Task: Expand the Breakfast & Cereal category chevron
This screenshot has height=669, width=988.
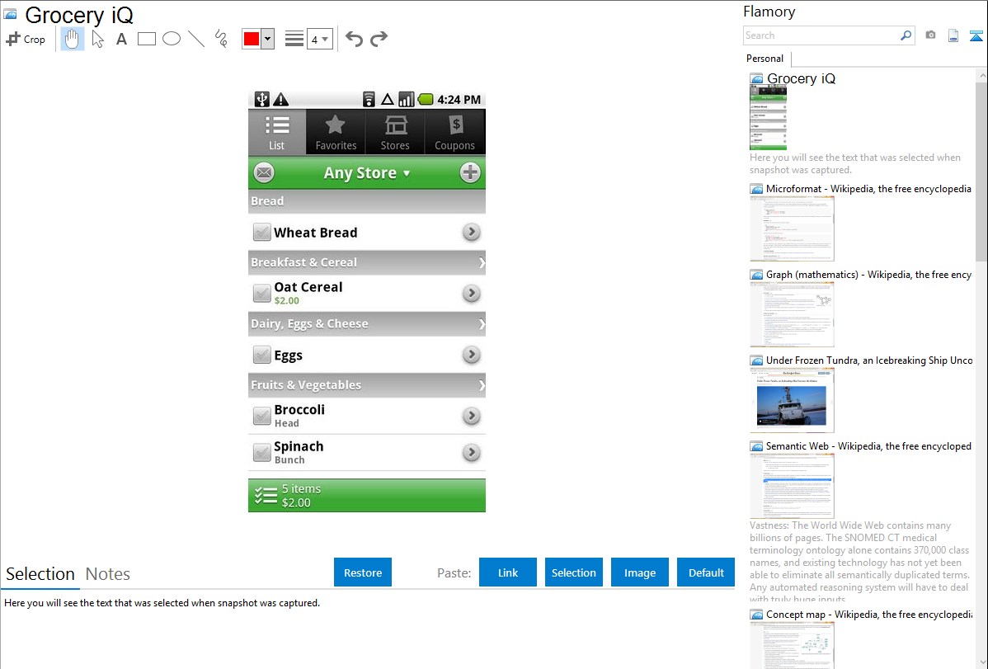Action: (482, 262)
